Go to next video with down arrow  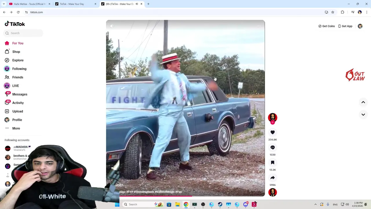363,115
